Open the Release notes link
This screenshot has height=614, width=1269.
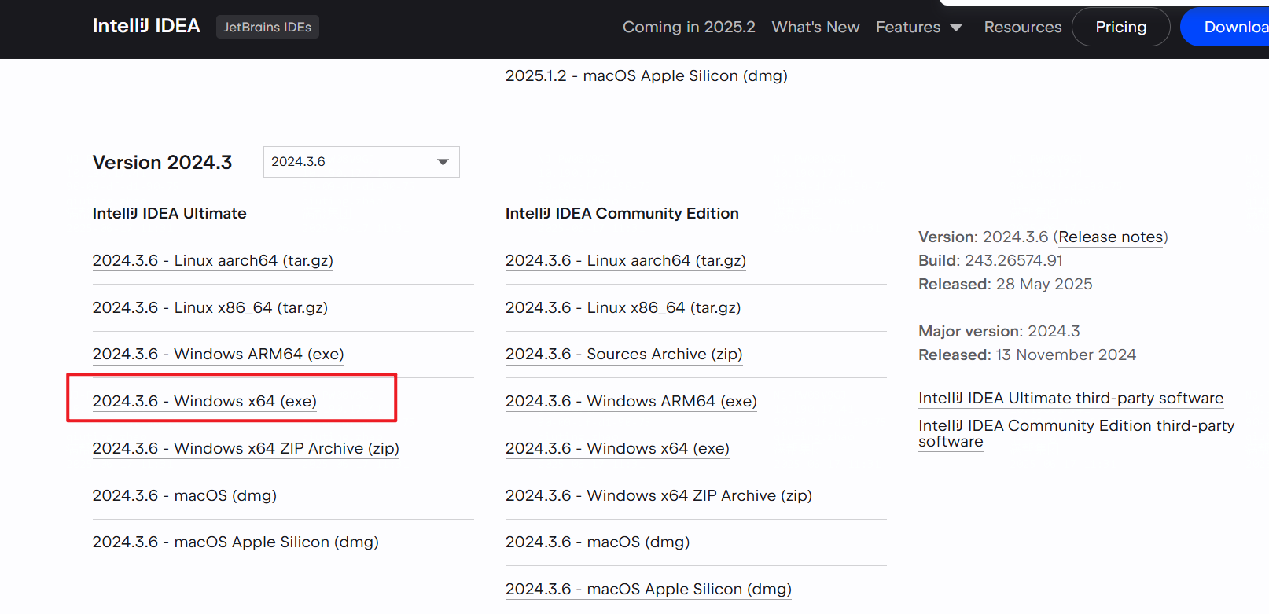click(x=1111, y=237)
